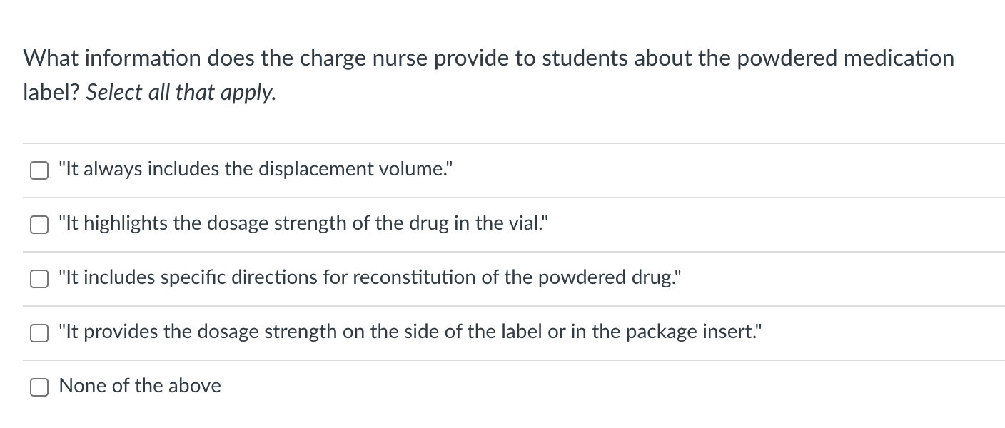Image resolution: width=1005 pixels, height=428 pixels.
Task: Click the word 'label?' starting the question's second line
Action: [51, 93]
